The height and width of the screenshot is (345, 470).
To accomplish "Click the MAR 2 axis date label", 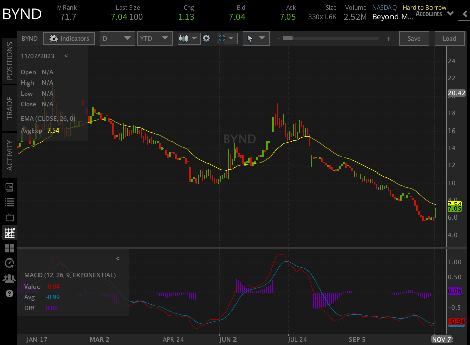I will [x=99, y=339].
